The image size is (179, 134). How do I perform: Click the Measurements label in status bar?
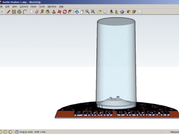tap(175, 132)
